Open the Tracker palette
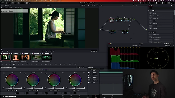 pos(51,65)
